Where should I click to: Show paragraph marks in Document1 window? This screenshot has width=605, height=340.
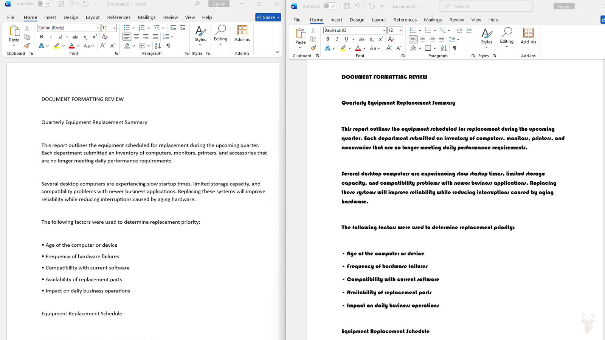455,48
